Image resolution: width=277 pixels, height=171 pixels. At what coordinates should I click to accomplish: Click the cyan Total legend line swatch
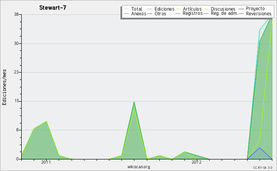click(126, 9)
